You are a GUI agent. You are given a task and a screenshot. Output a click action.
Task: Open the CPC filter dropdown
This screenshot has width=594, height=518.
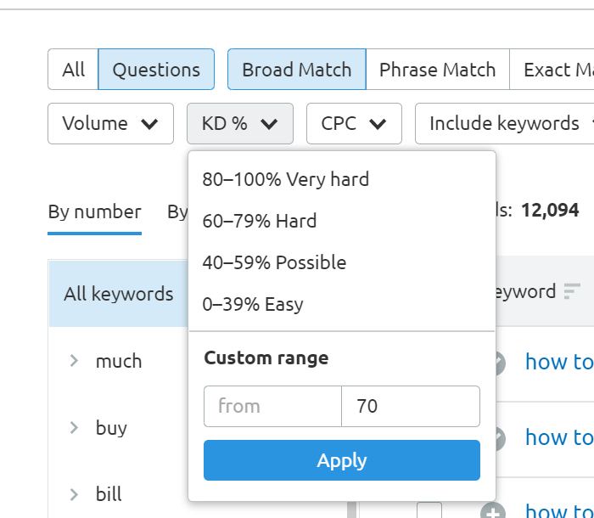click(x=353, y=124)
